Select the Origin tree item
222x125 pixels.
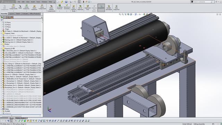pos(7,29)
